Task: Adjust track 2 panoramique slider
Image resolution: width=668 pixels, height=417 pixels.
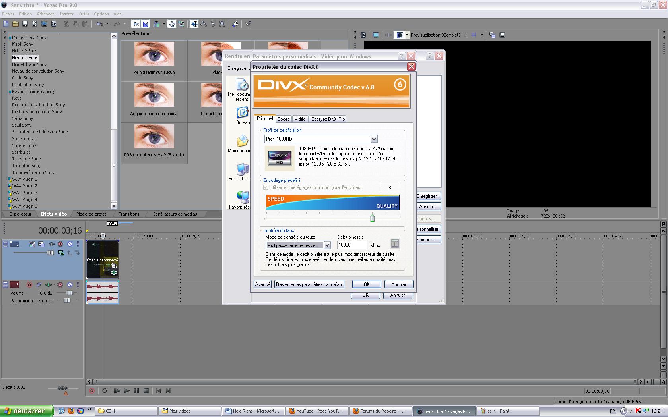Action: pyautogui.click(x=67, y=301)
